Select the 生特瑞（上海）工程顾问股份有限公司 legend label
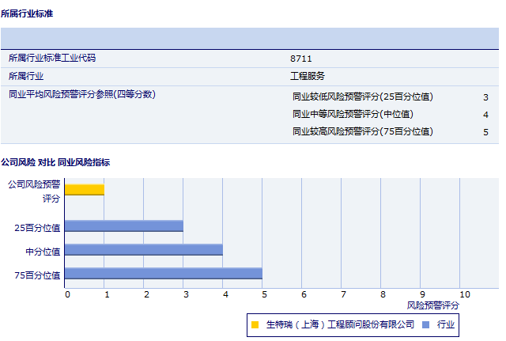The height and width of the screenshot is (341, 506). coord(340,324)
